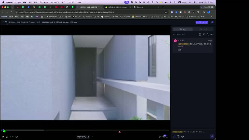Open the Chrome tab search dropdown arrow
Viewport: 249px width, 140px height.
pos(13,7)
